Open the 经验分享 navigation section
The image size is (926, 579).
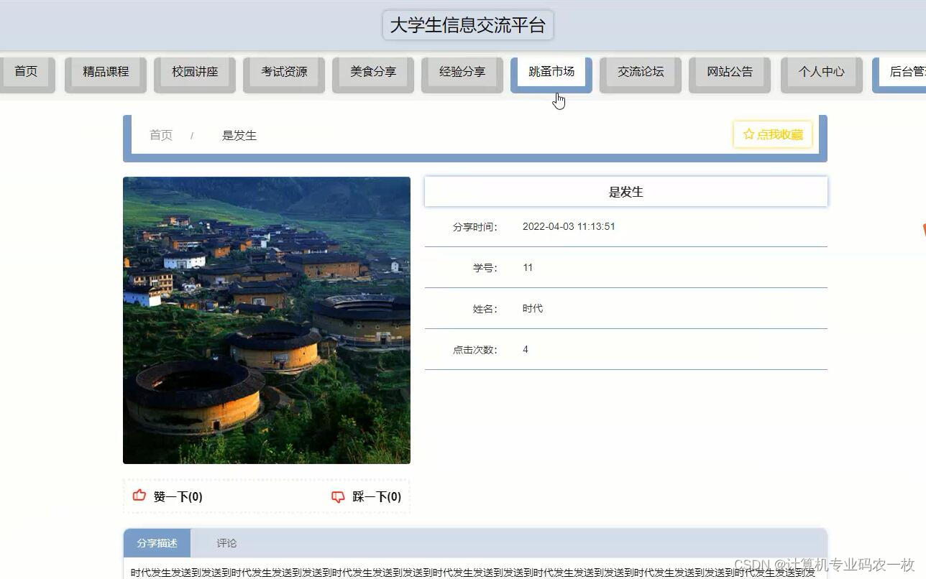point(462,71)
